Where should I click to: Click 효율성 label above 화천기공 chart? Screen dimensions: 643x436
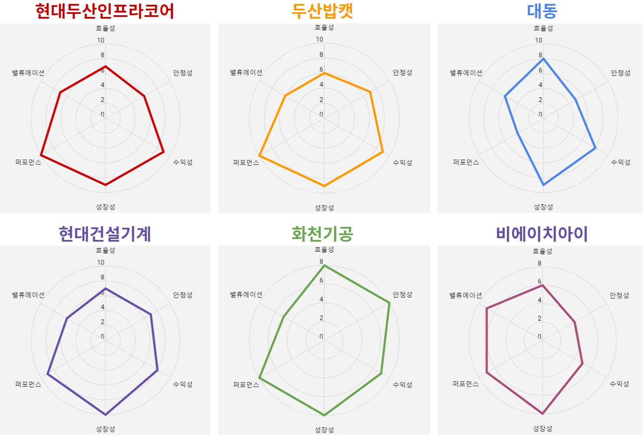[x=324, y=249]
